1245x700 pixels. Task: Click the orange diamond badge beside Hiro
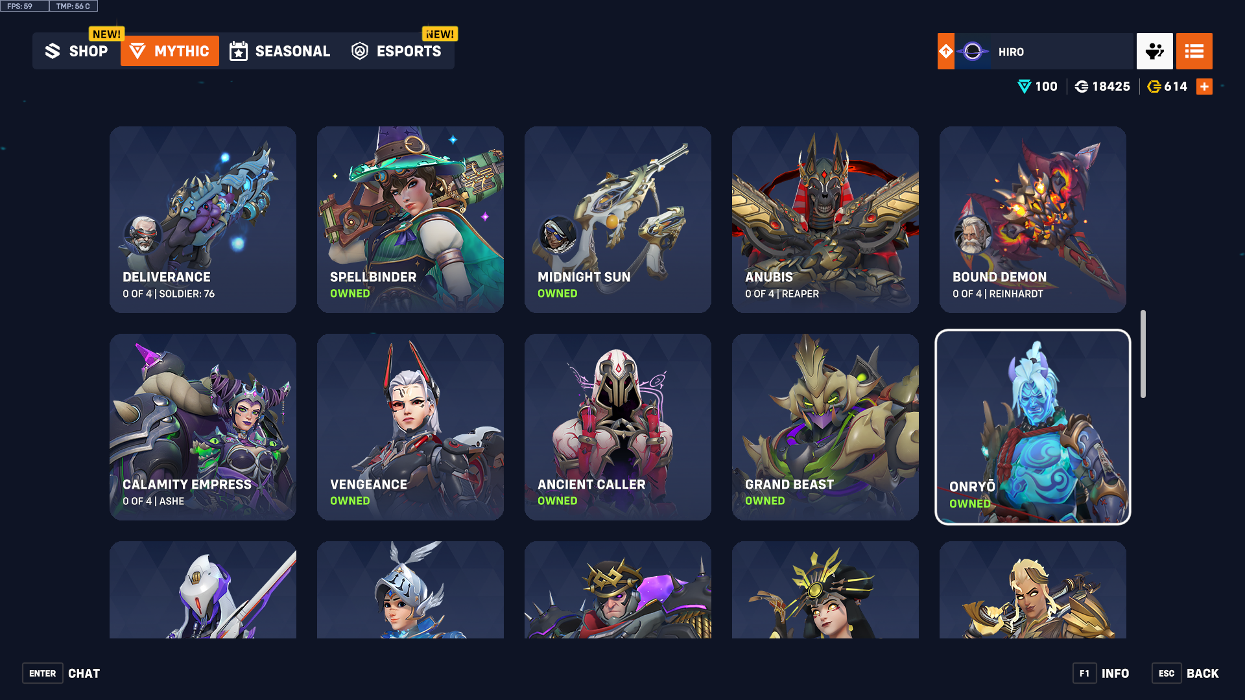pos(945,51)
